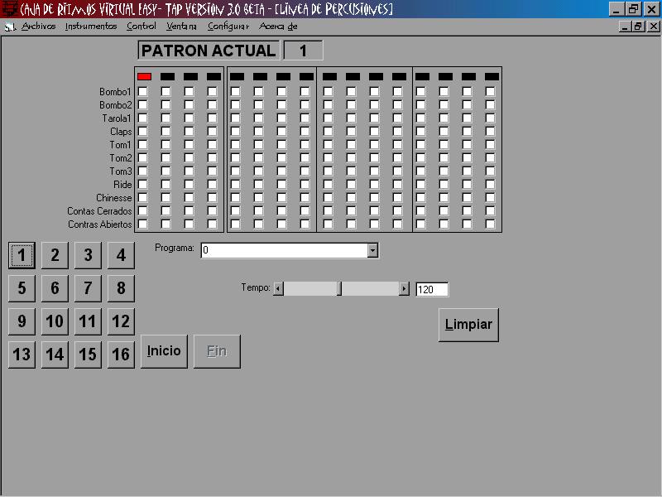Viewport: 662px width, 497px height.
Task: Click the Tarola1 instrument label
Action: pos(117,118)
